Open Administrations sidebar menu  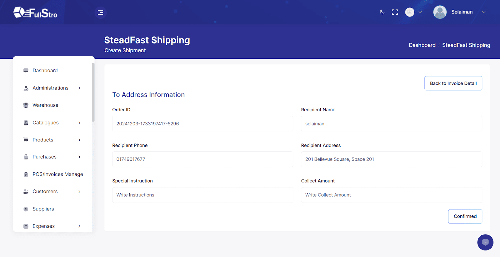[50, 88]
